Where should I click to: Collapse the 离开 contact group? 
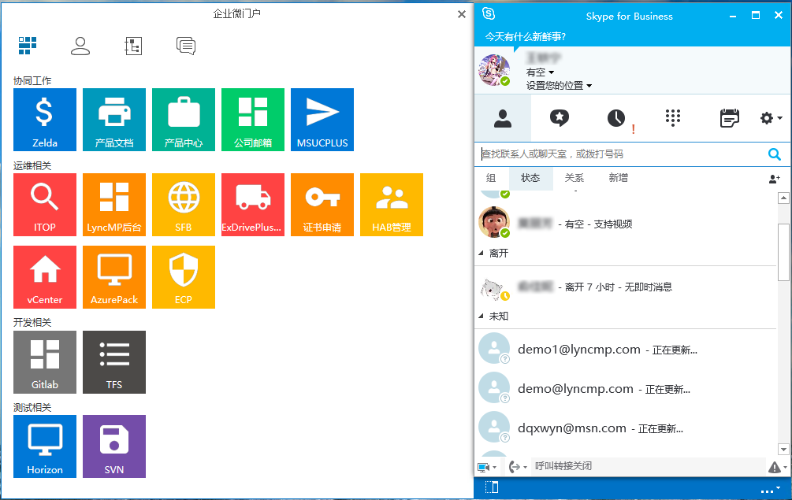tap(481, 254)
